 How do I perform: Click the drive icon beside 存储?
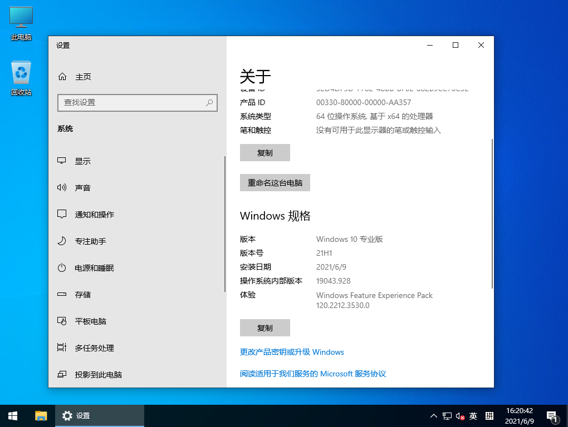click(62, 294)
